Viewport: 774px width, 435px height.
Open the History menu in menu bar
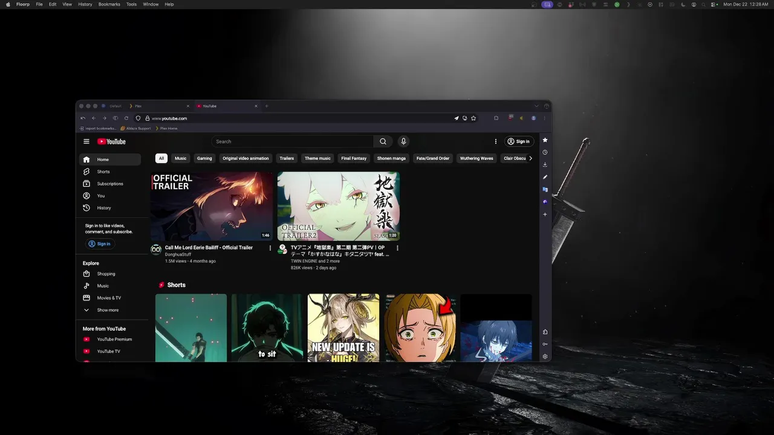pos(85,4)
